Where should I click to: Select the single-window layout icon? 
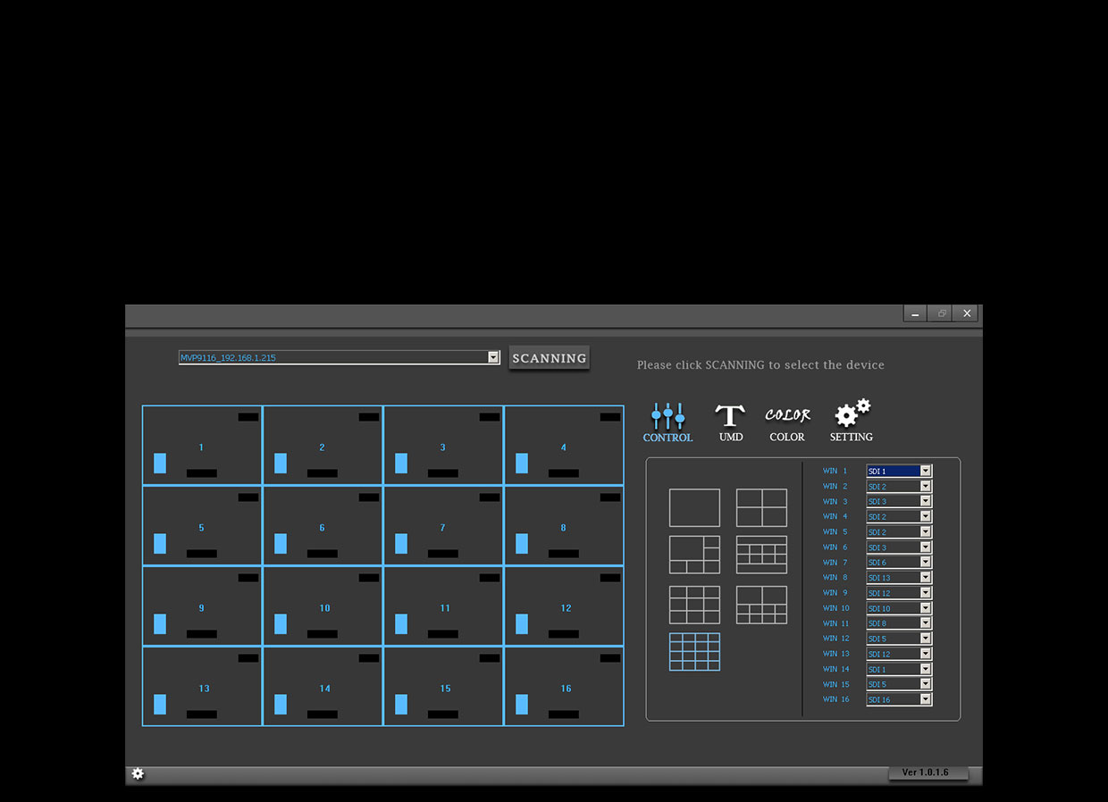(694, 507)
